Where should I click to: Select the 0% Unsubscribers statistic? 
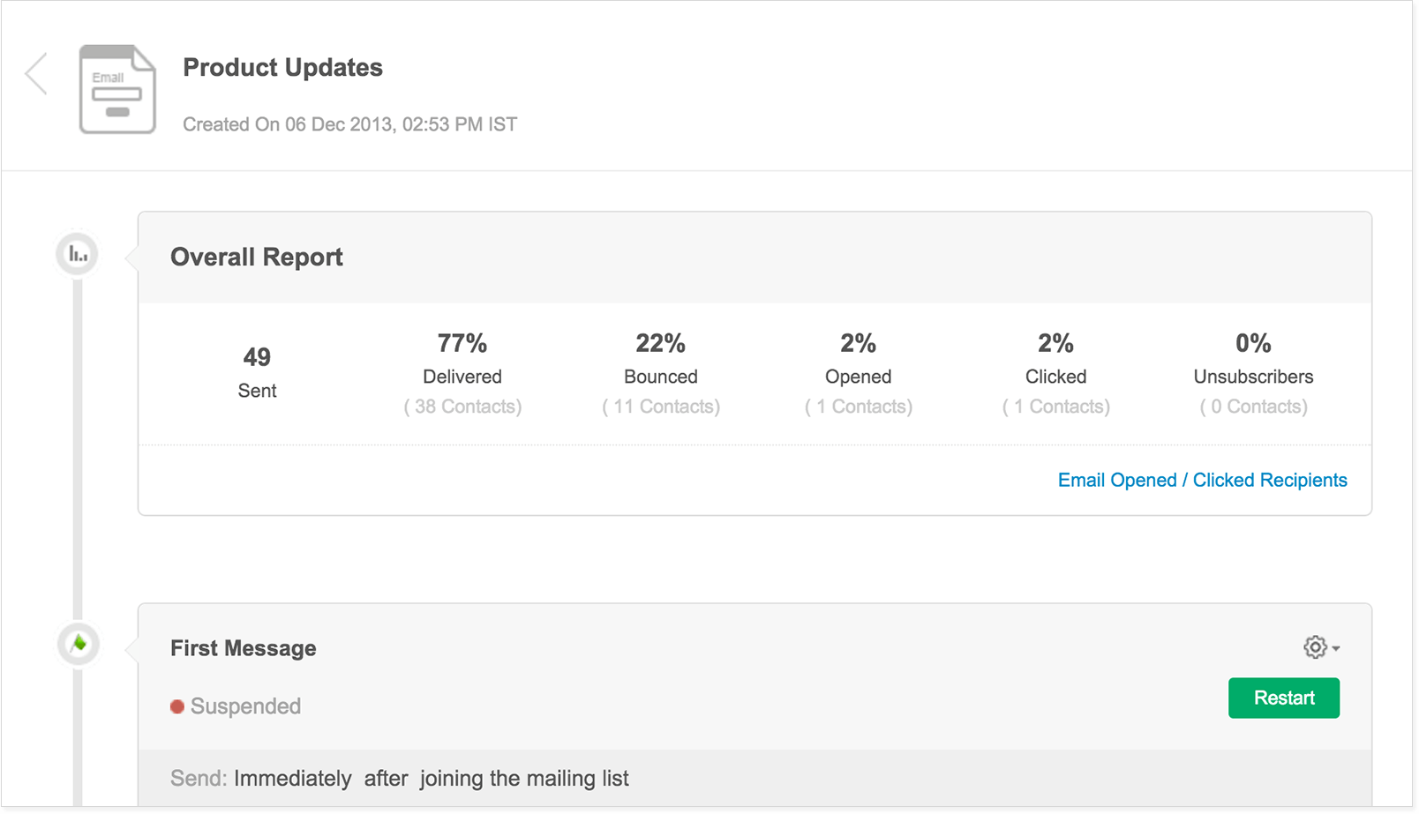click(x=1253, y=343)
